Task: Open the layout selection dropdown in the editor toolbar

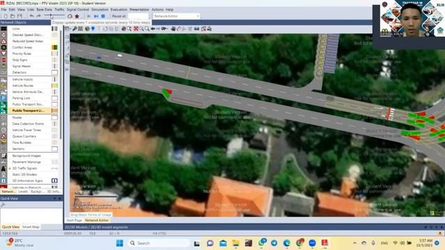Action: tap(67, 29)
